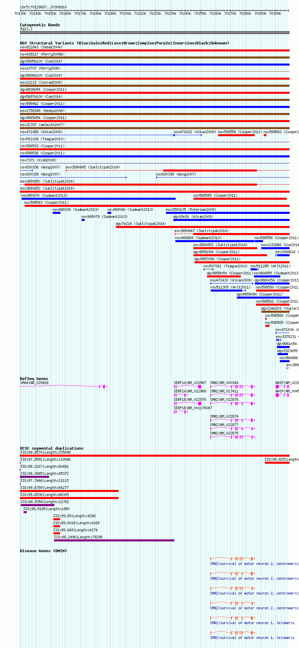
Task: Select the 70300k ruler tick label
Action: point(275,13)
